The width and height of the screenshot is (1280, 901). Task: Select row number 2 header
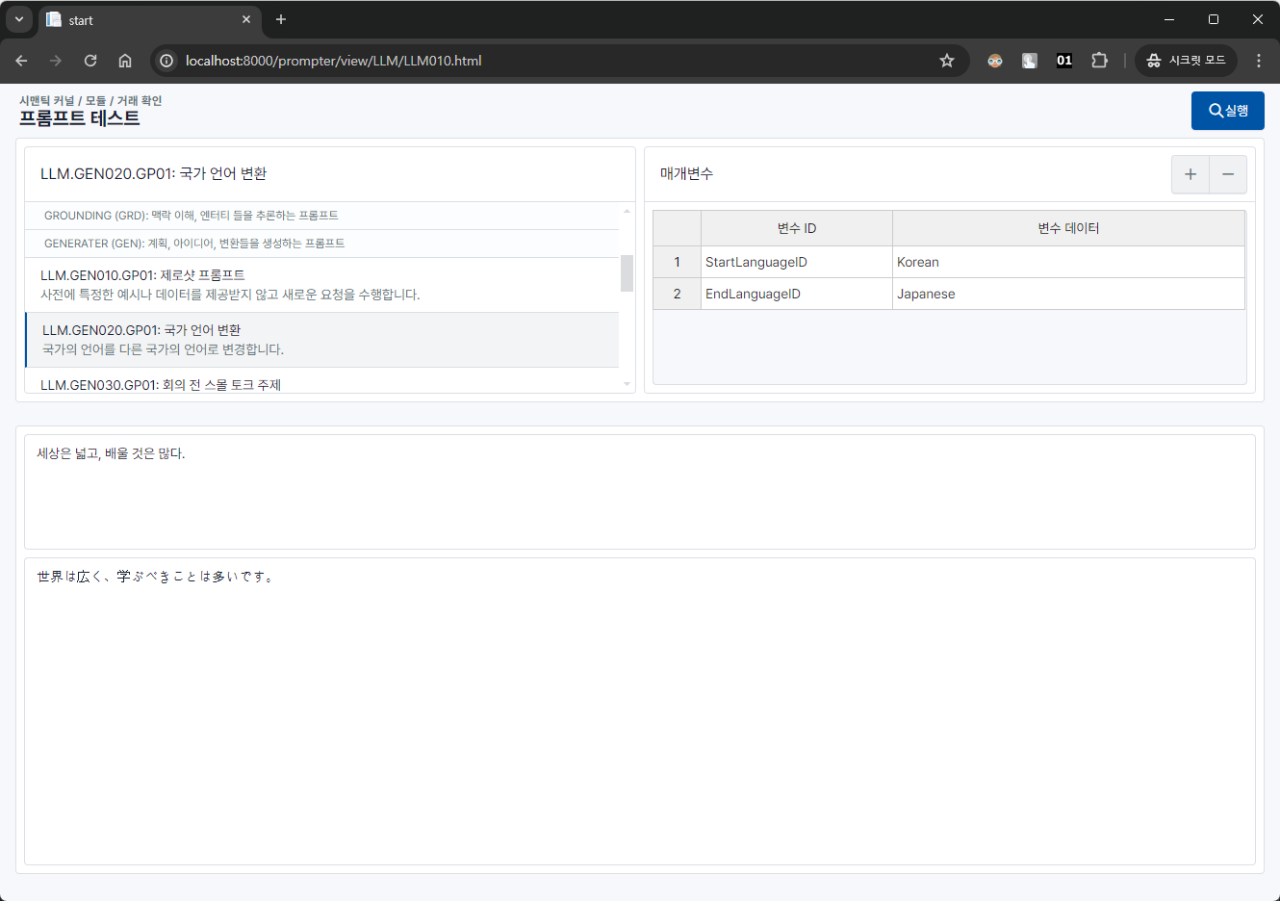677,294
